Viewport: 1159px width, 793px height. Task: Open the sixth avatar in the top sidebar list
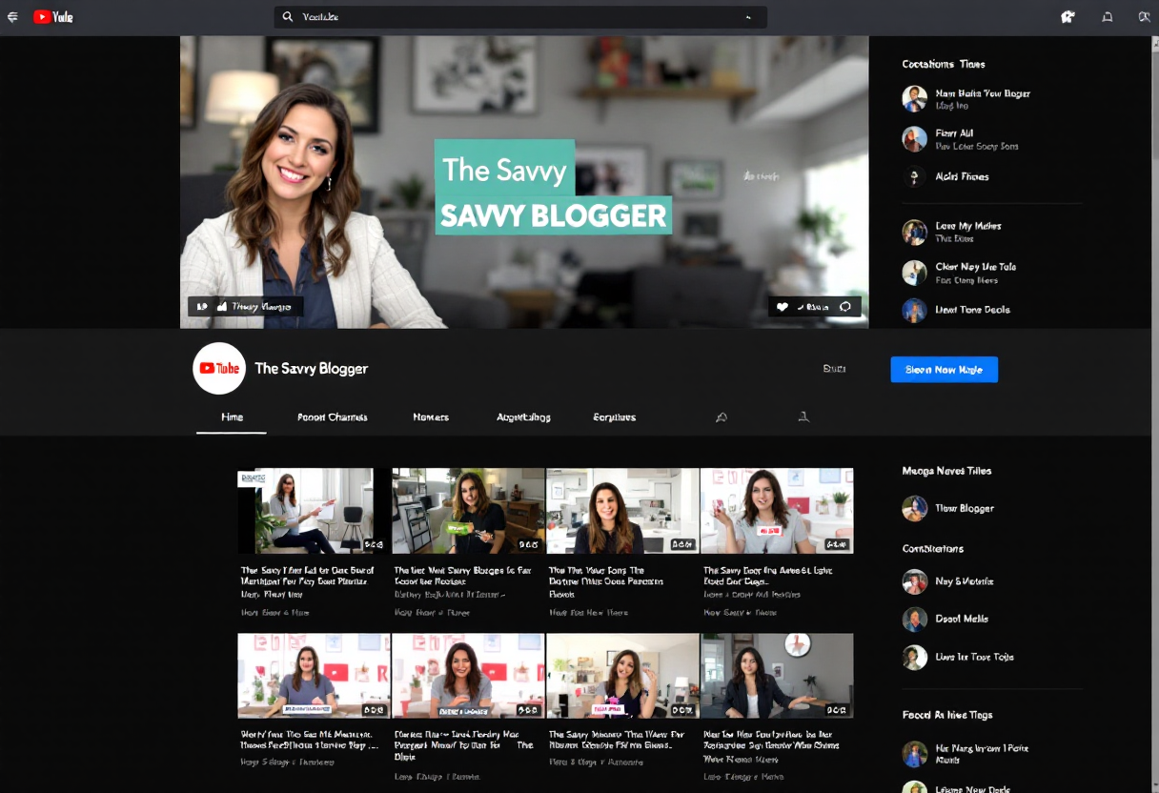(x=915, y=310)
